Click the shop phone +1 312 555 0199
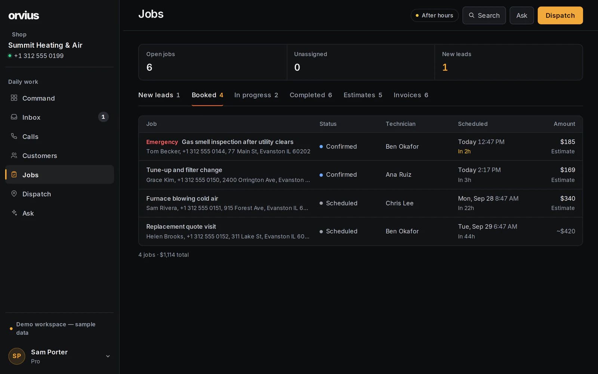The image size is (598, 374). (x=38, y=56)
